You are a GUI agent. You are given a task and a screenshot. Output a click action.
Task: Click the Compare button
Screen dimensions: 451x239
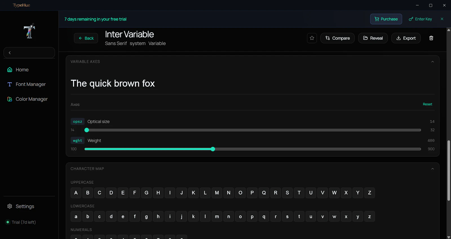[x=337, y=38]
